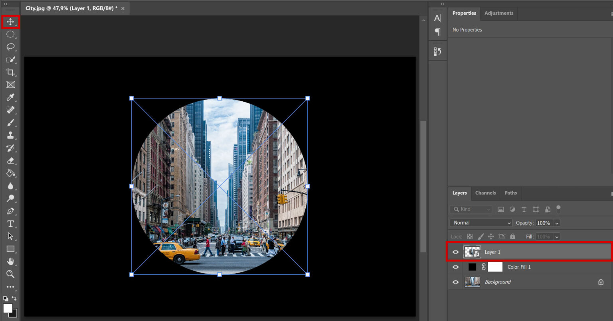The image size is (613, 321).
Task: Select the Brush tool
Action: (11, 122)
